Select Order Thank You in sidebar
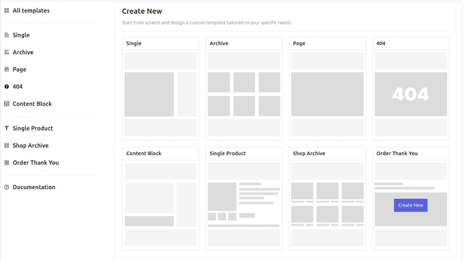Screen dimensions: 463x261 [x=35, y=163]
